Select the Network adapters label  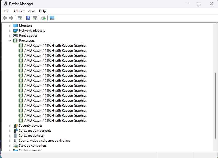[32, 31]
